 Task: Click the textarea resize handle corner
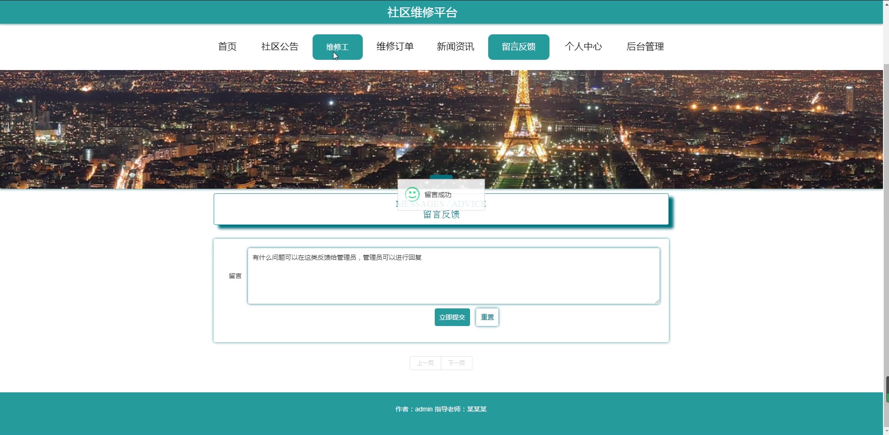656,301
